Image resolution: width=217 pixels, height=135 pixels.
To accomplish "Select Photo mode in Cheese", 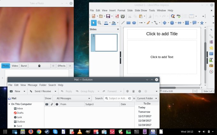I will [6, 66].
